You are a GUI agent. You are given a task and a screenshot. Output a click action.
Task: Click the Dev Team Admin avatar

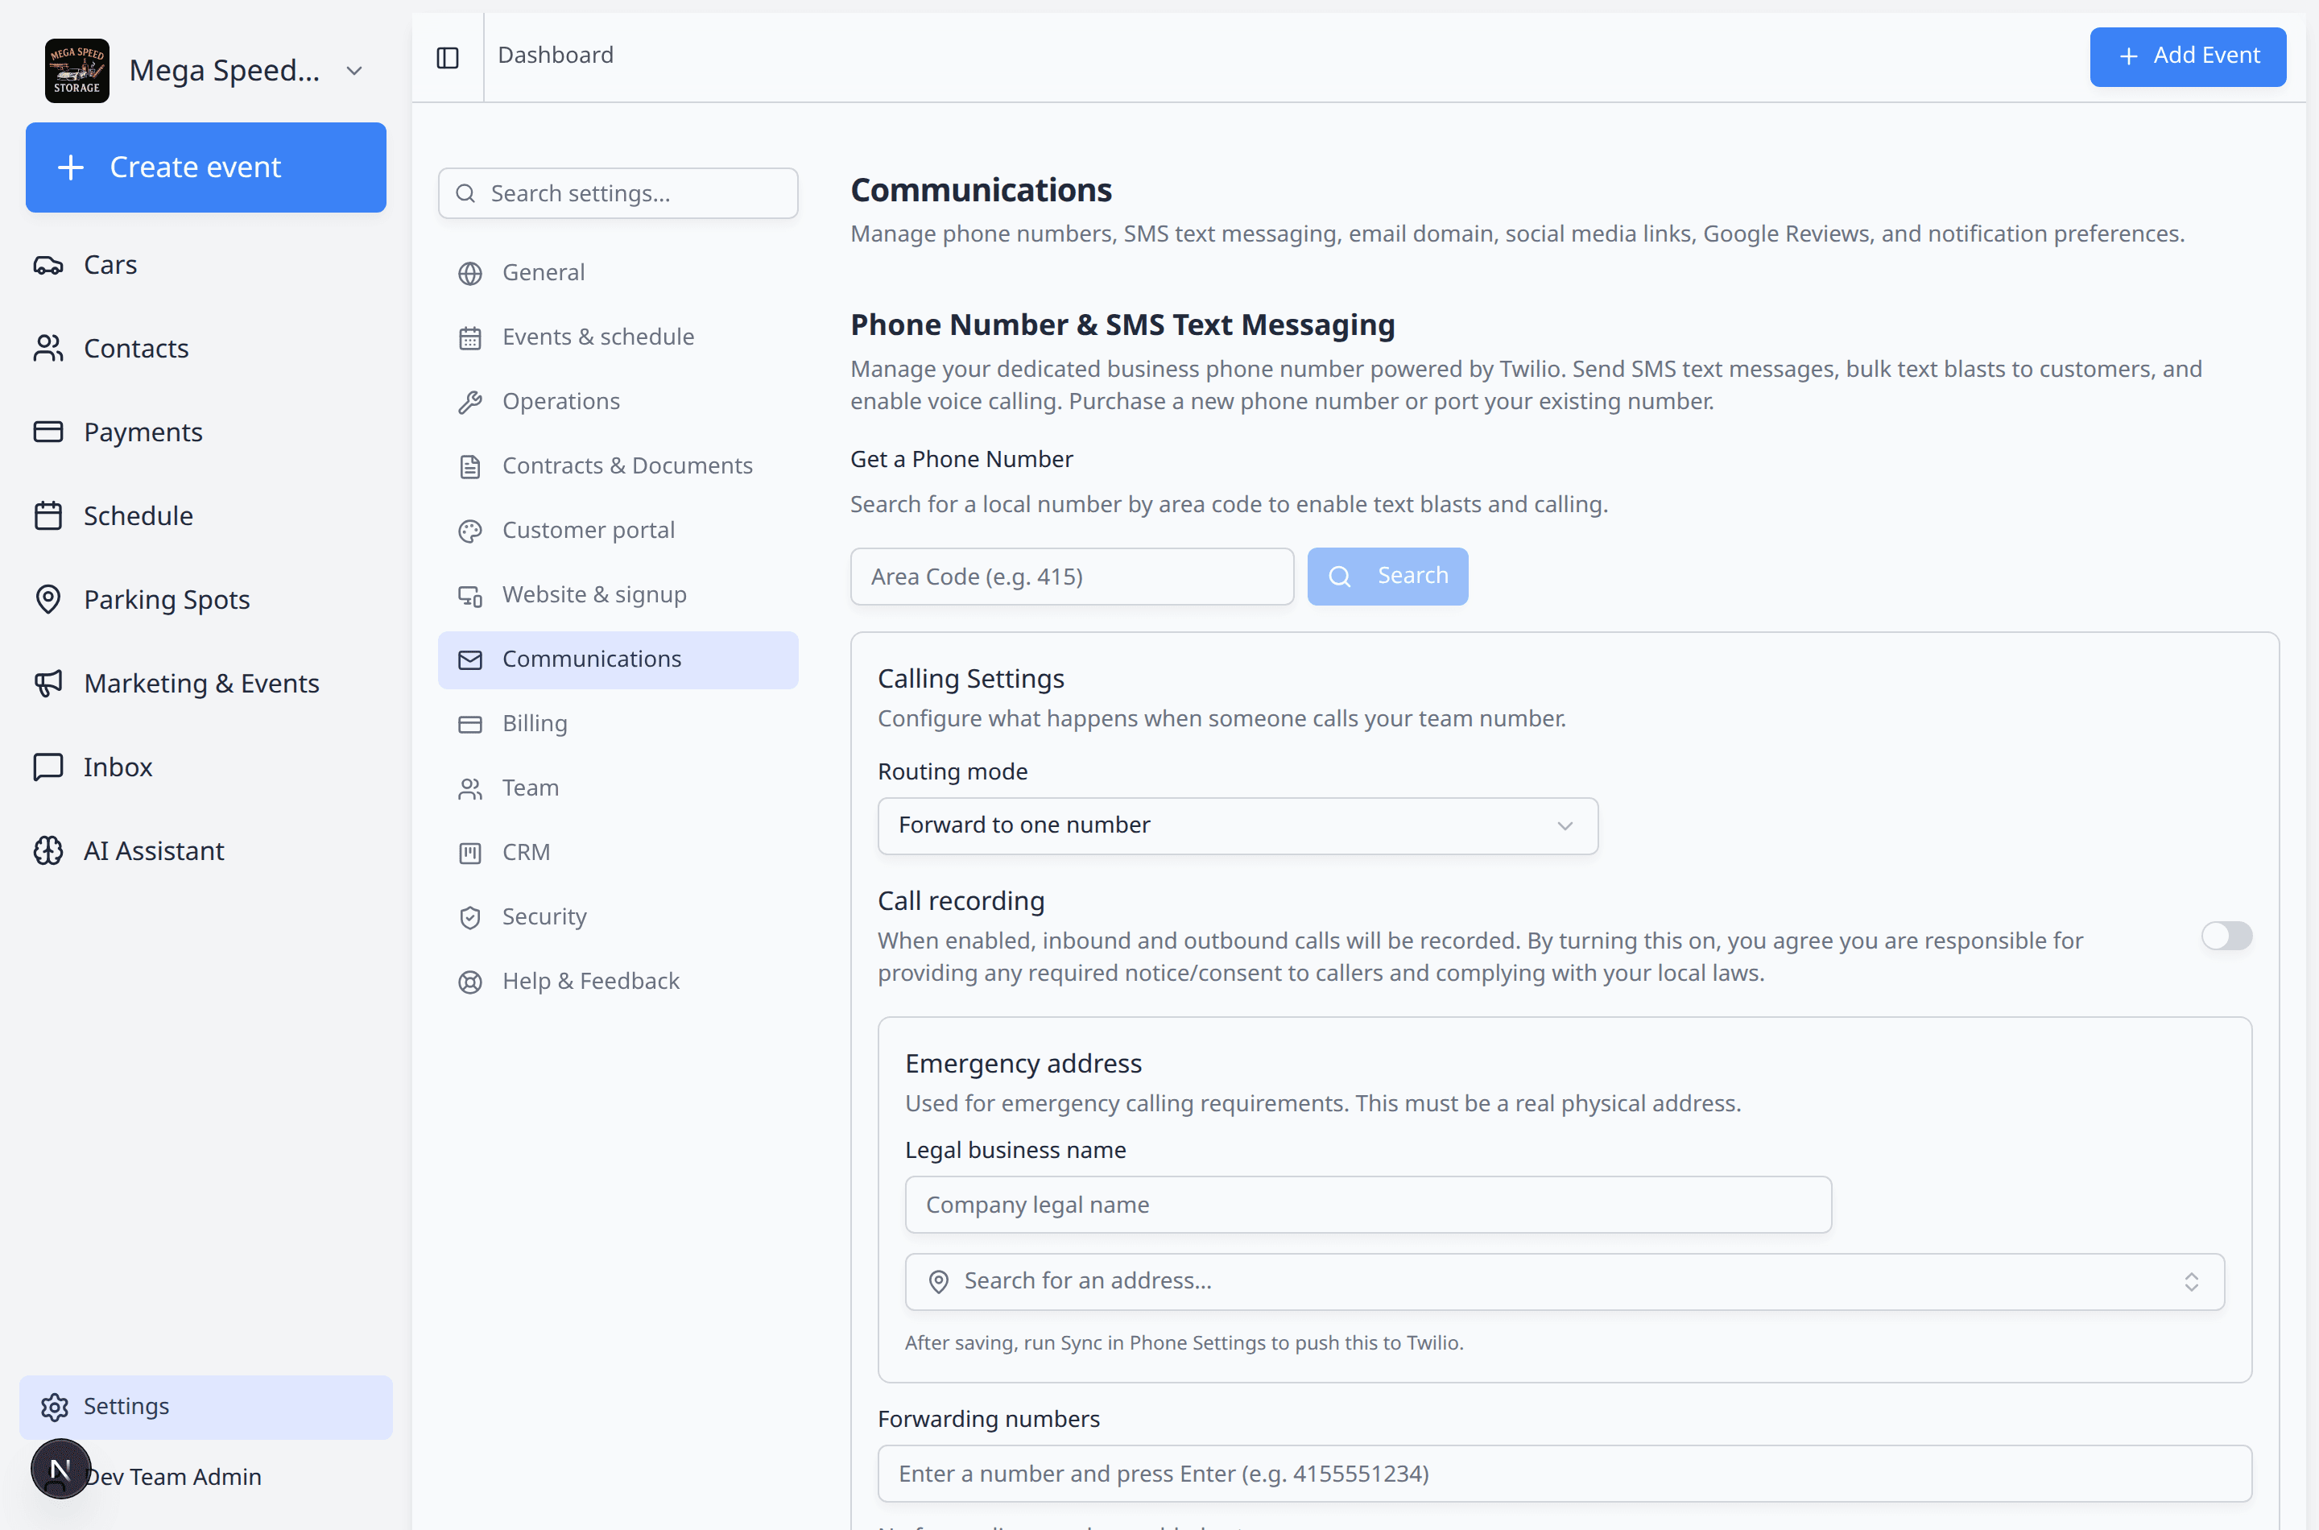(x=60, y=1469)
